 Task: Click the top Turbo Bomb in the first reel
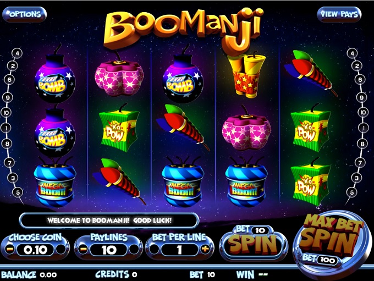click(55, 75)
